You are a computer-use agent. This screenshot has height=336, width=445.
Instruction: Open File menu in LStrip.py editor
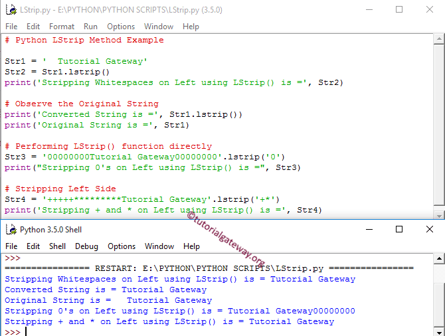click(x=11, y=27)
